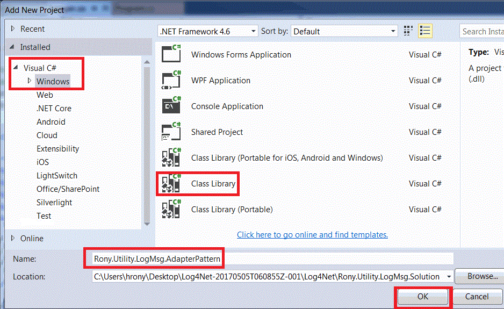
Task: Expand the Windows tree node arrow
Action: [29, 81]
